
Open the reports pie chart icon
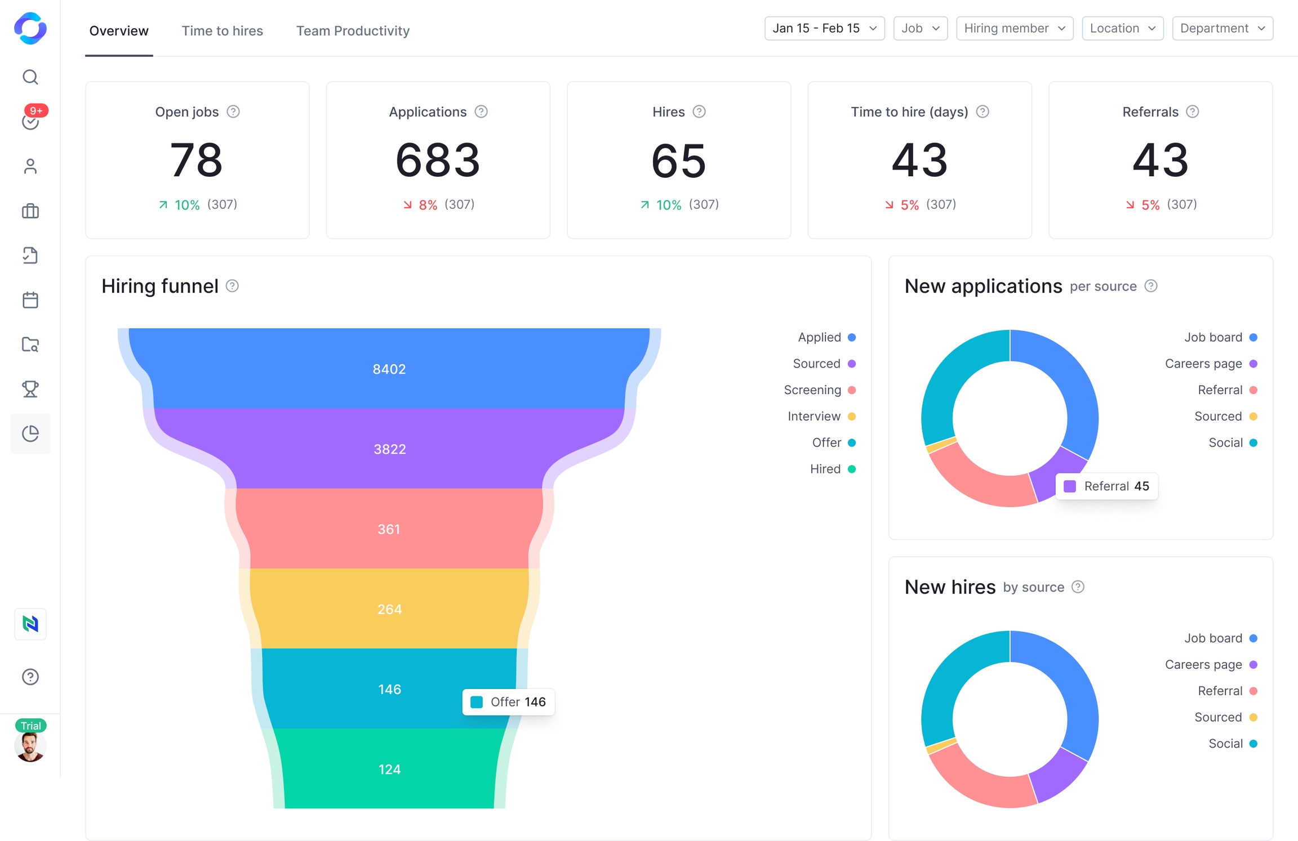pos(30,433)
